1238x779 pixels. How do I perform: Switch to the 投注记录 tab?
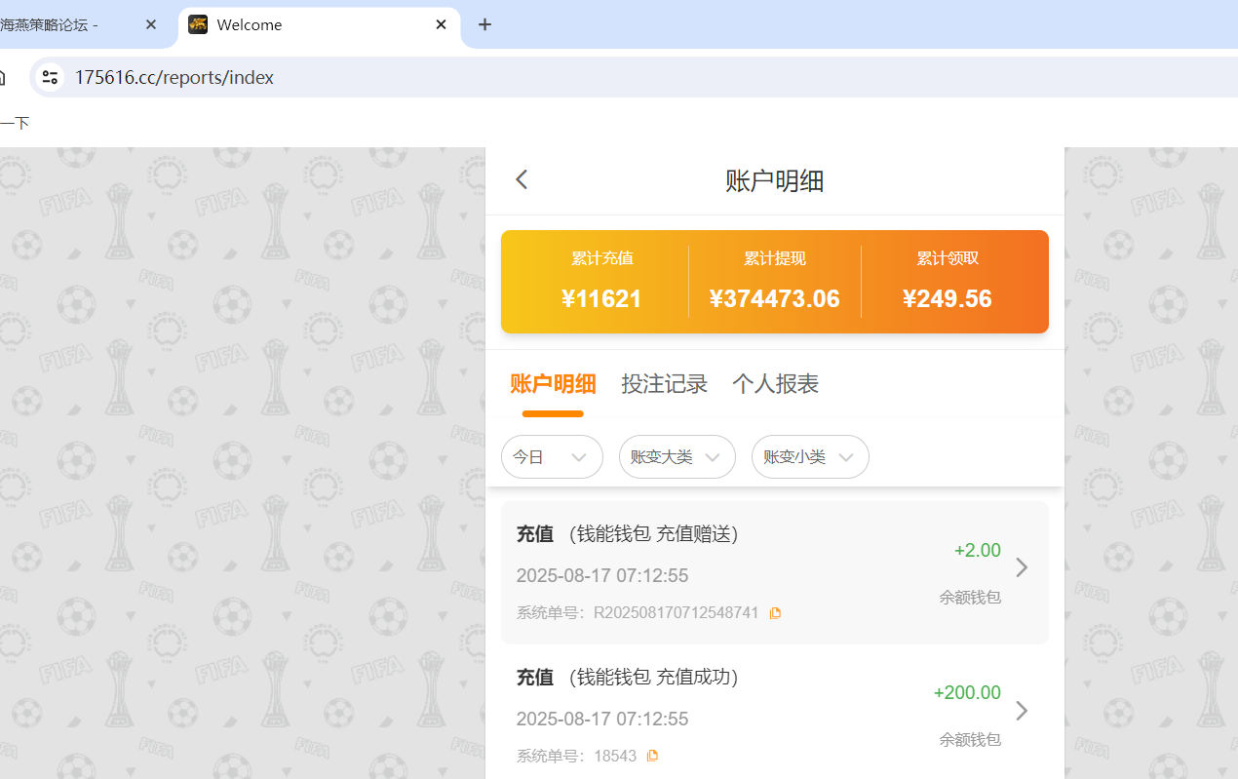664,383
